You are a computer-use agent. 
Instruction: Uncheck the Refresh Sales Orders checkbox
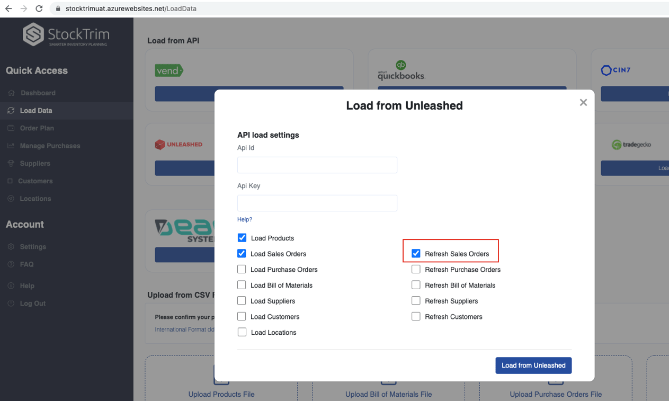pos(416,254)
